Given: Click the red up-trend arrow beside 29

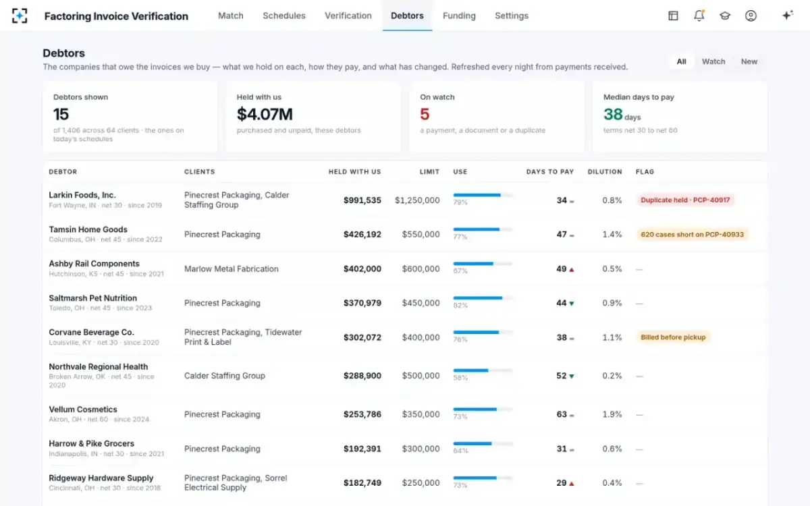Looking at the screenshot, I should [572, 484].
